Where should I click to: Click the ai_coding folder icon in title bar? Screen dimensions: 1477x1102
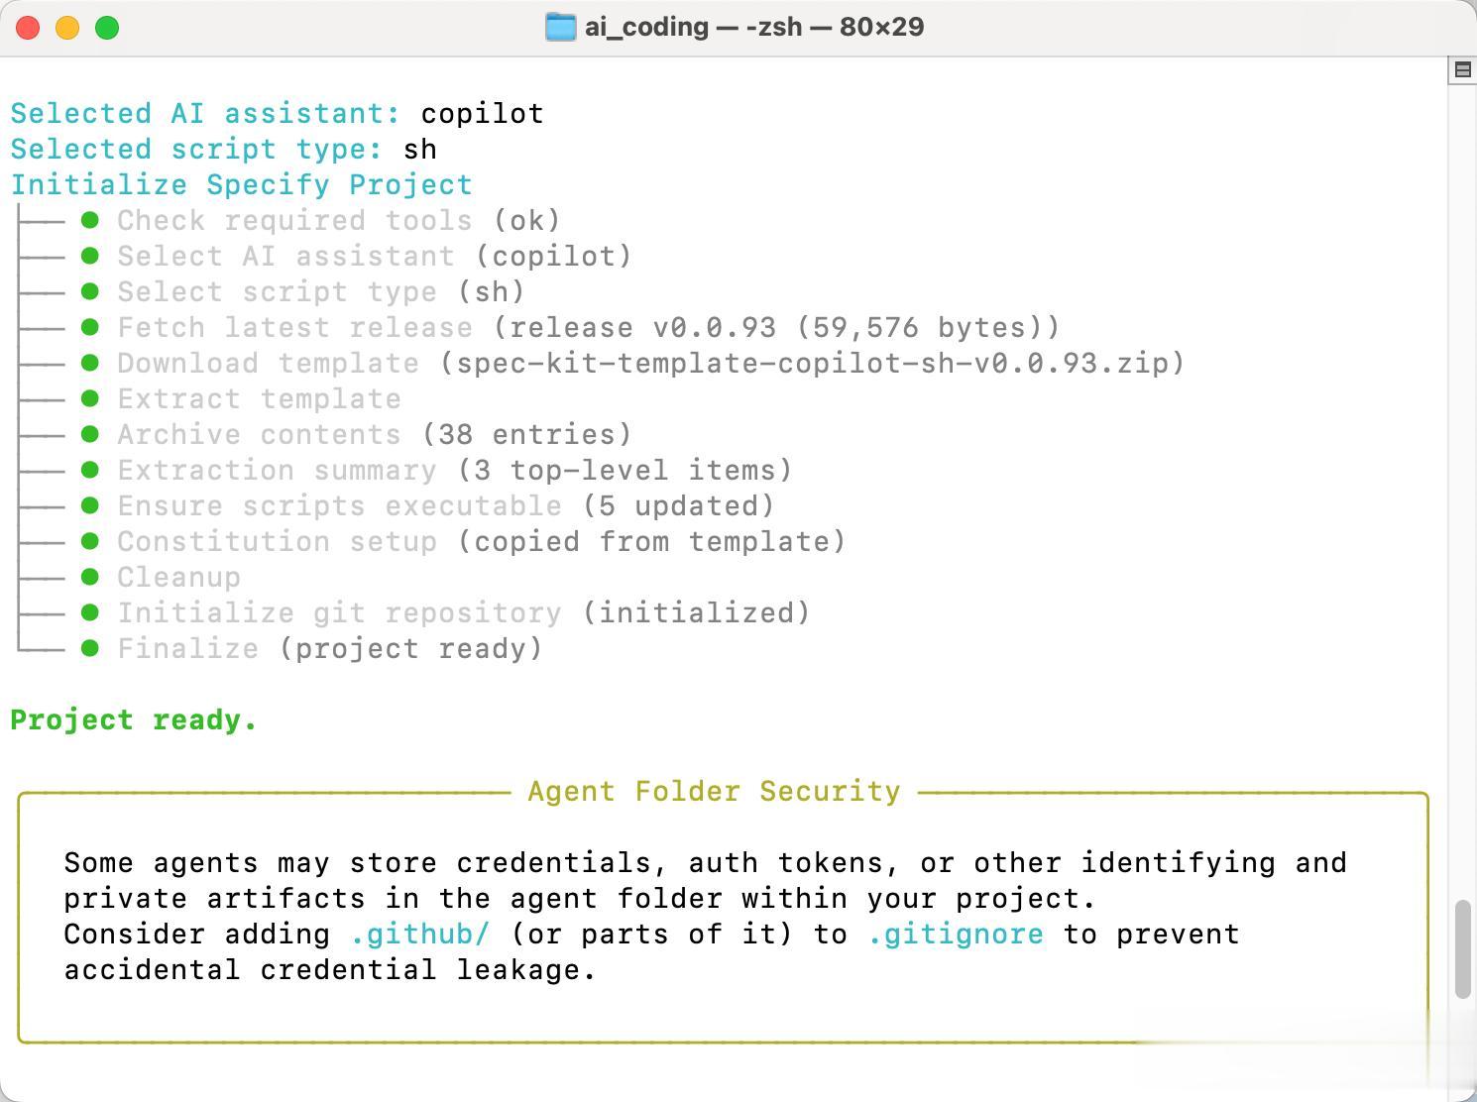[x=560, y=27]
